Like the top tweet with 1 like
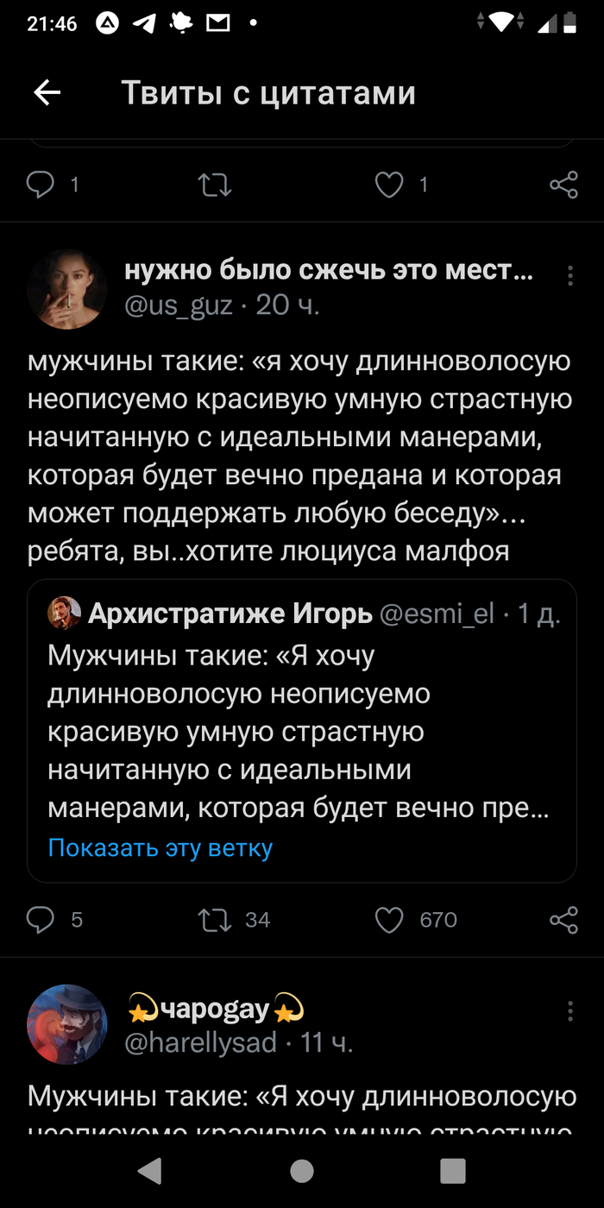The height and width of the screenshot is (1208, 604). pos(390,185)
